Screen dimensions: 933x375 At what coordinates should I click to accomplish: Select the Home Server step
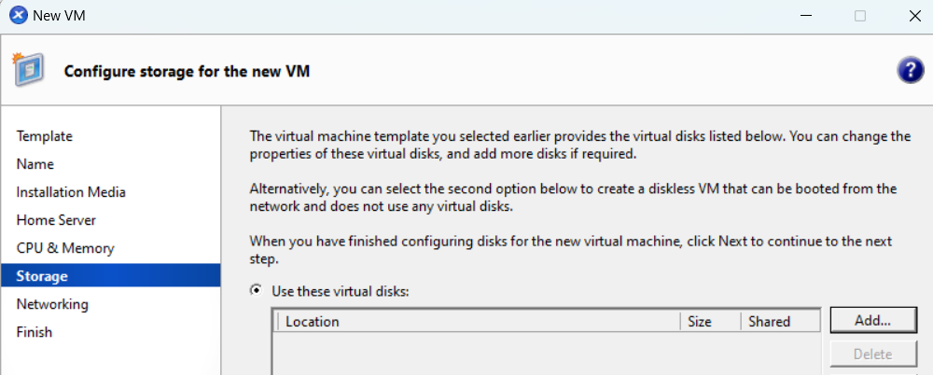(x=56, y=220)
